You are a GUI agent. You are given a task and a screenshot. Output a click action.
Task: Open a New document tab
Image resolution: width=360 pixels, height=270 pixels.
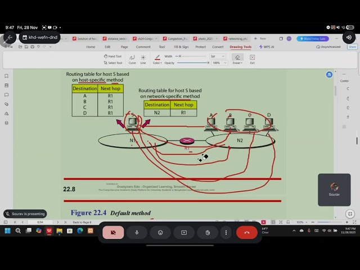[x=260, y=39]
